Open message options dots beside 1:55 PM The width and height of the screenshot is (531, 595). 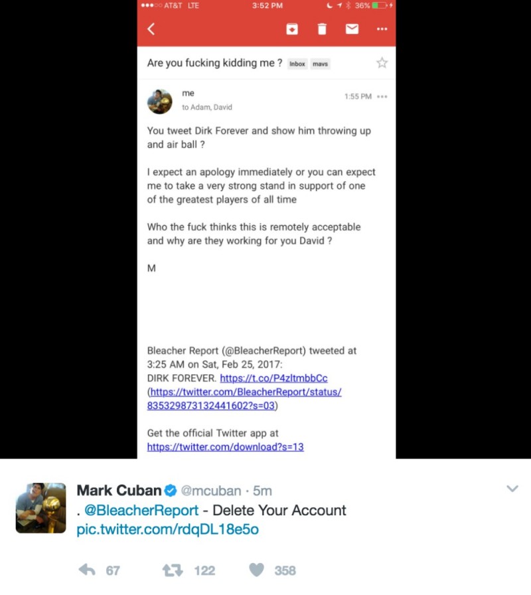click(x=382, y=96)
